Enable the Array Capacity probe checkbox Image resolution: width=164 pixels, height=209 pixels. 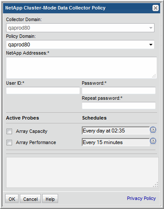(x=9, y=131)
